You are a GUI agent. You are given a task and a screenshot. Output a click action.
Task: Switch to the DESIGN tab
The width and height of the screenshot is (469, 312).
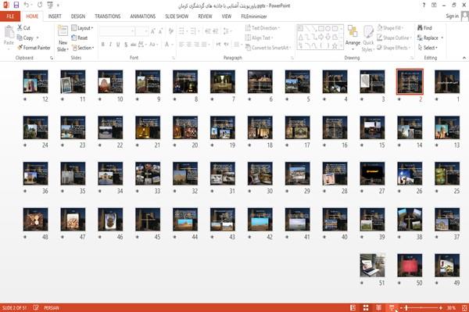tap(77, 16)
